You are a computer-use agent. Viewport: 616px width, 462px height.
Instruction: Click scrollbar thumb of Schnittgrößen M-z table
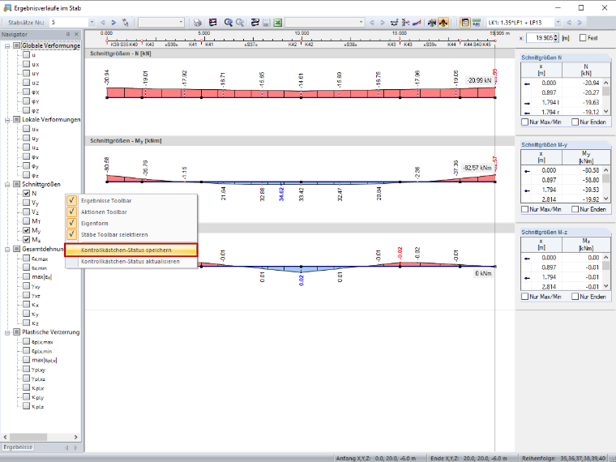point(606,266)
